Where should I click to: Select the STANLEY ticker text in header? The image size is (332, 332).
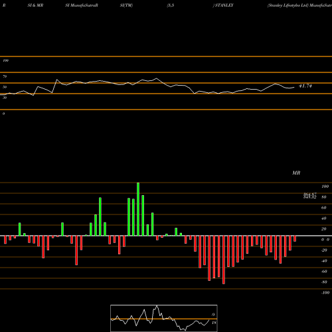(x=224, y=5)
